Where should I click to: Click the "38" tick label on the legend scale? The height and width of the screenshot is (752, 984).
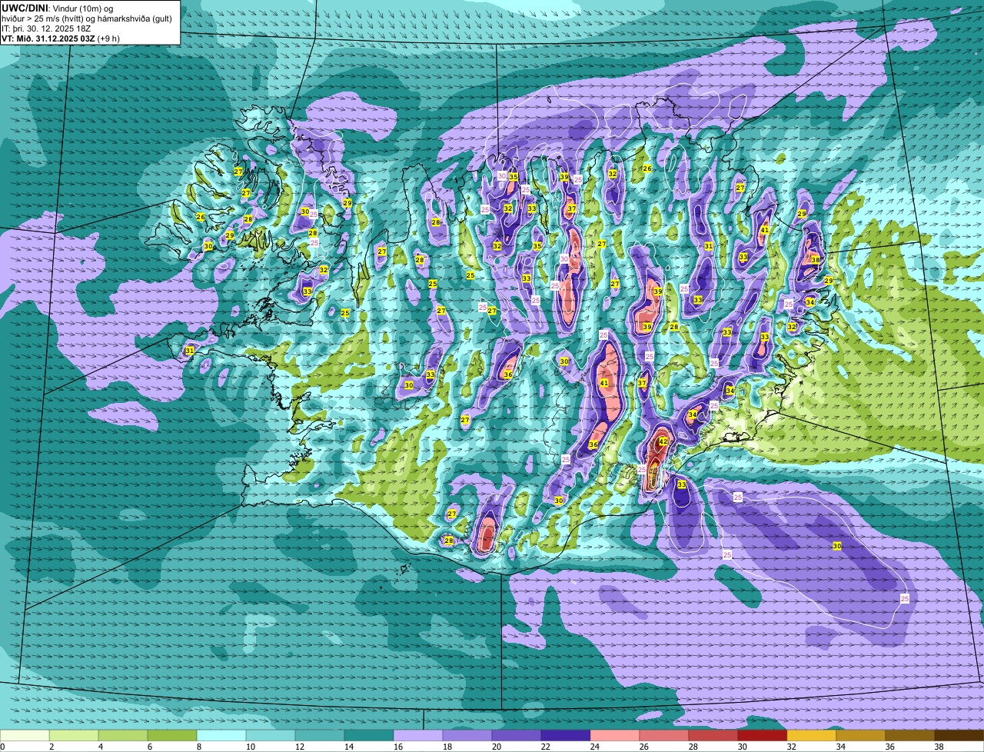(x=939, y=747)
